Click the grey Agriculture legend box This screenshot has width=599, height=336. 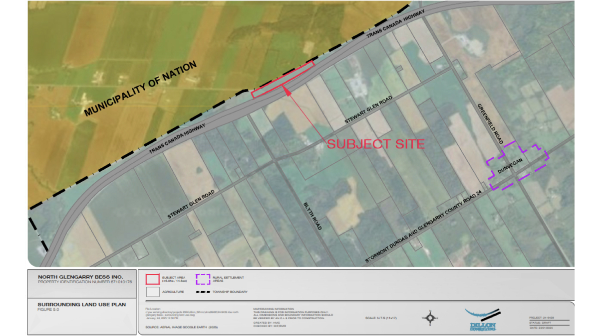(152, 292)
